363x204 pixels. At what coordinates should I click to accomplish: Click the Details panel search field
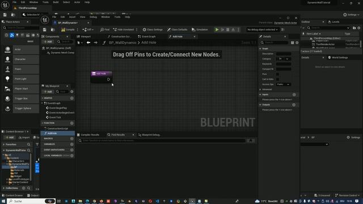coord(274,42)
